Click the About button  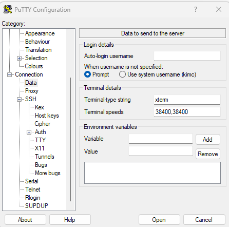(25, 220)
